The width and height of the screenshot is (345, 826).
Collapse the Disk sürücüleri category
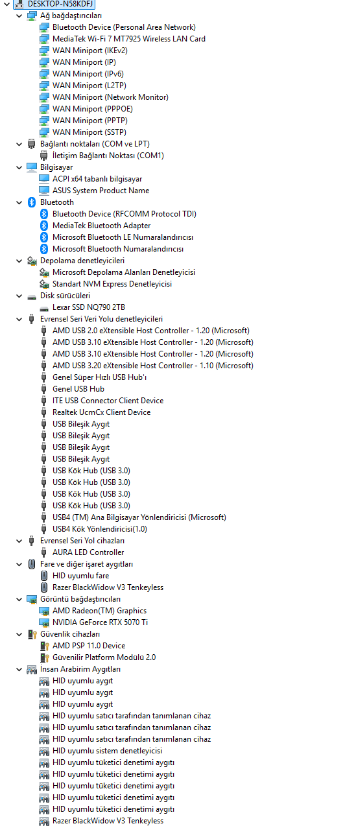click(x=19, y=296)
